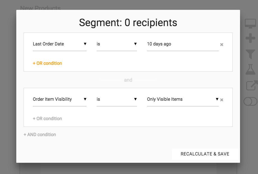Viewport: 258px width, 174px height.
Task: Open the Last Order Date field dropdown
Action: click(x=60, y=44)
